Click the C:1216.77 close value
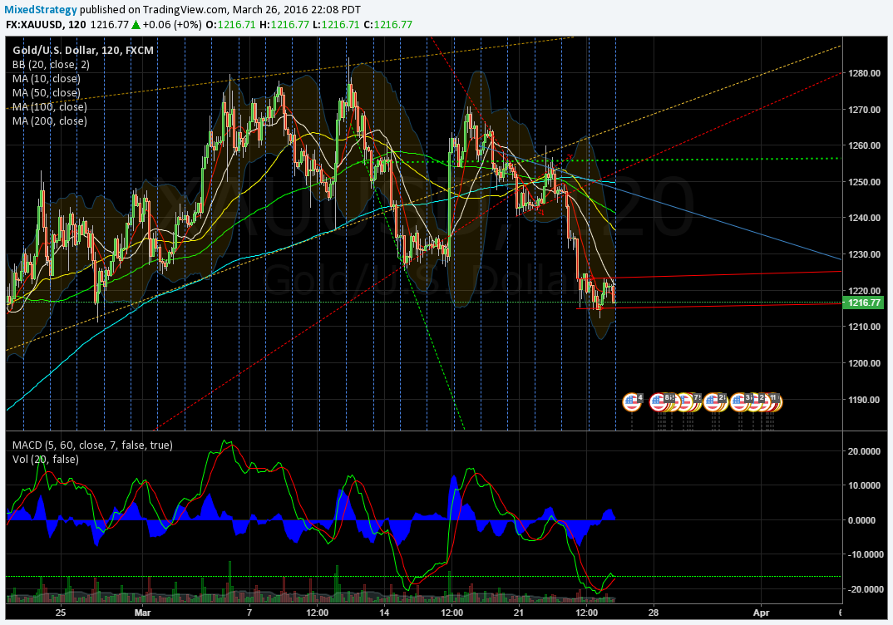 tap(387, 24)
